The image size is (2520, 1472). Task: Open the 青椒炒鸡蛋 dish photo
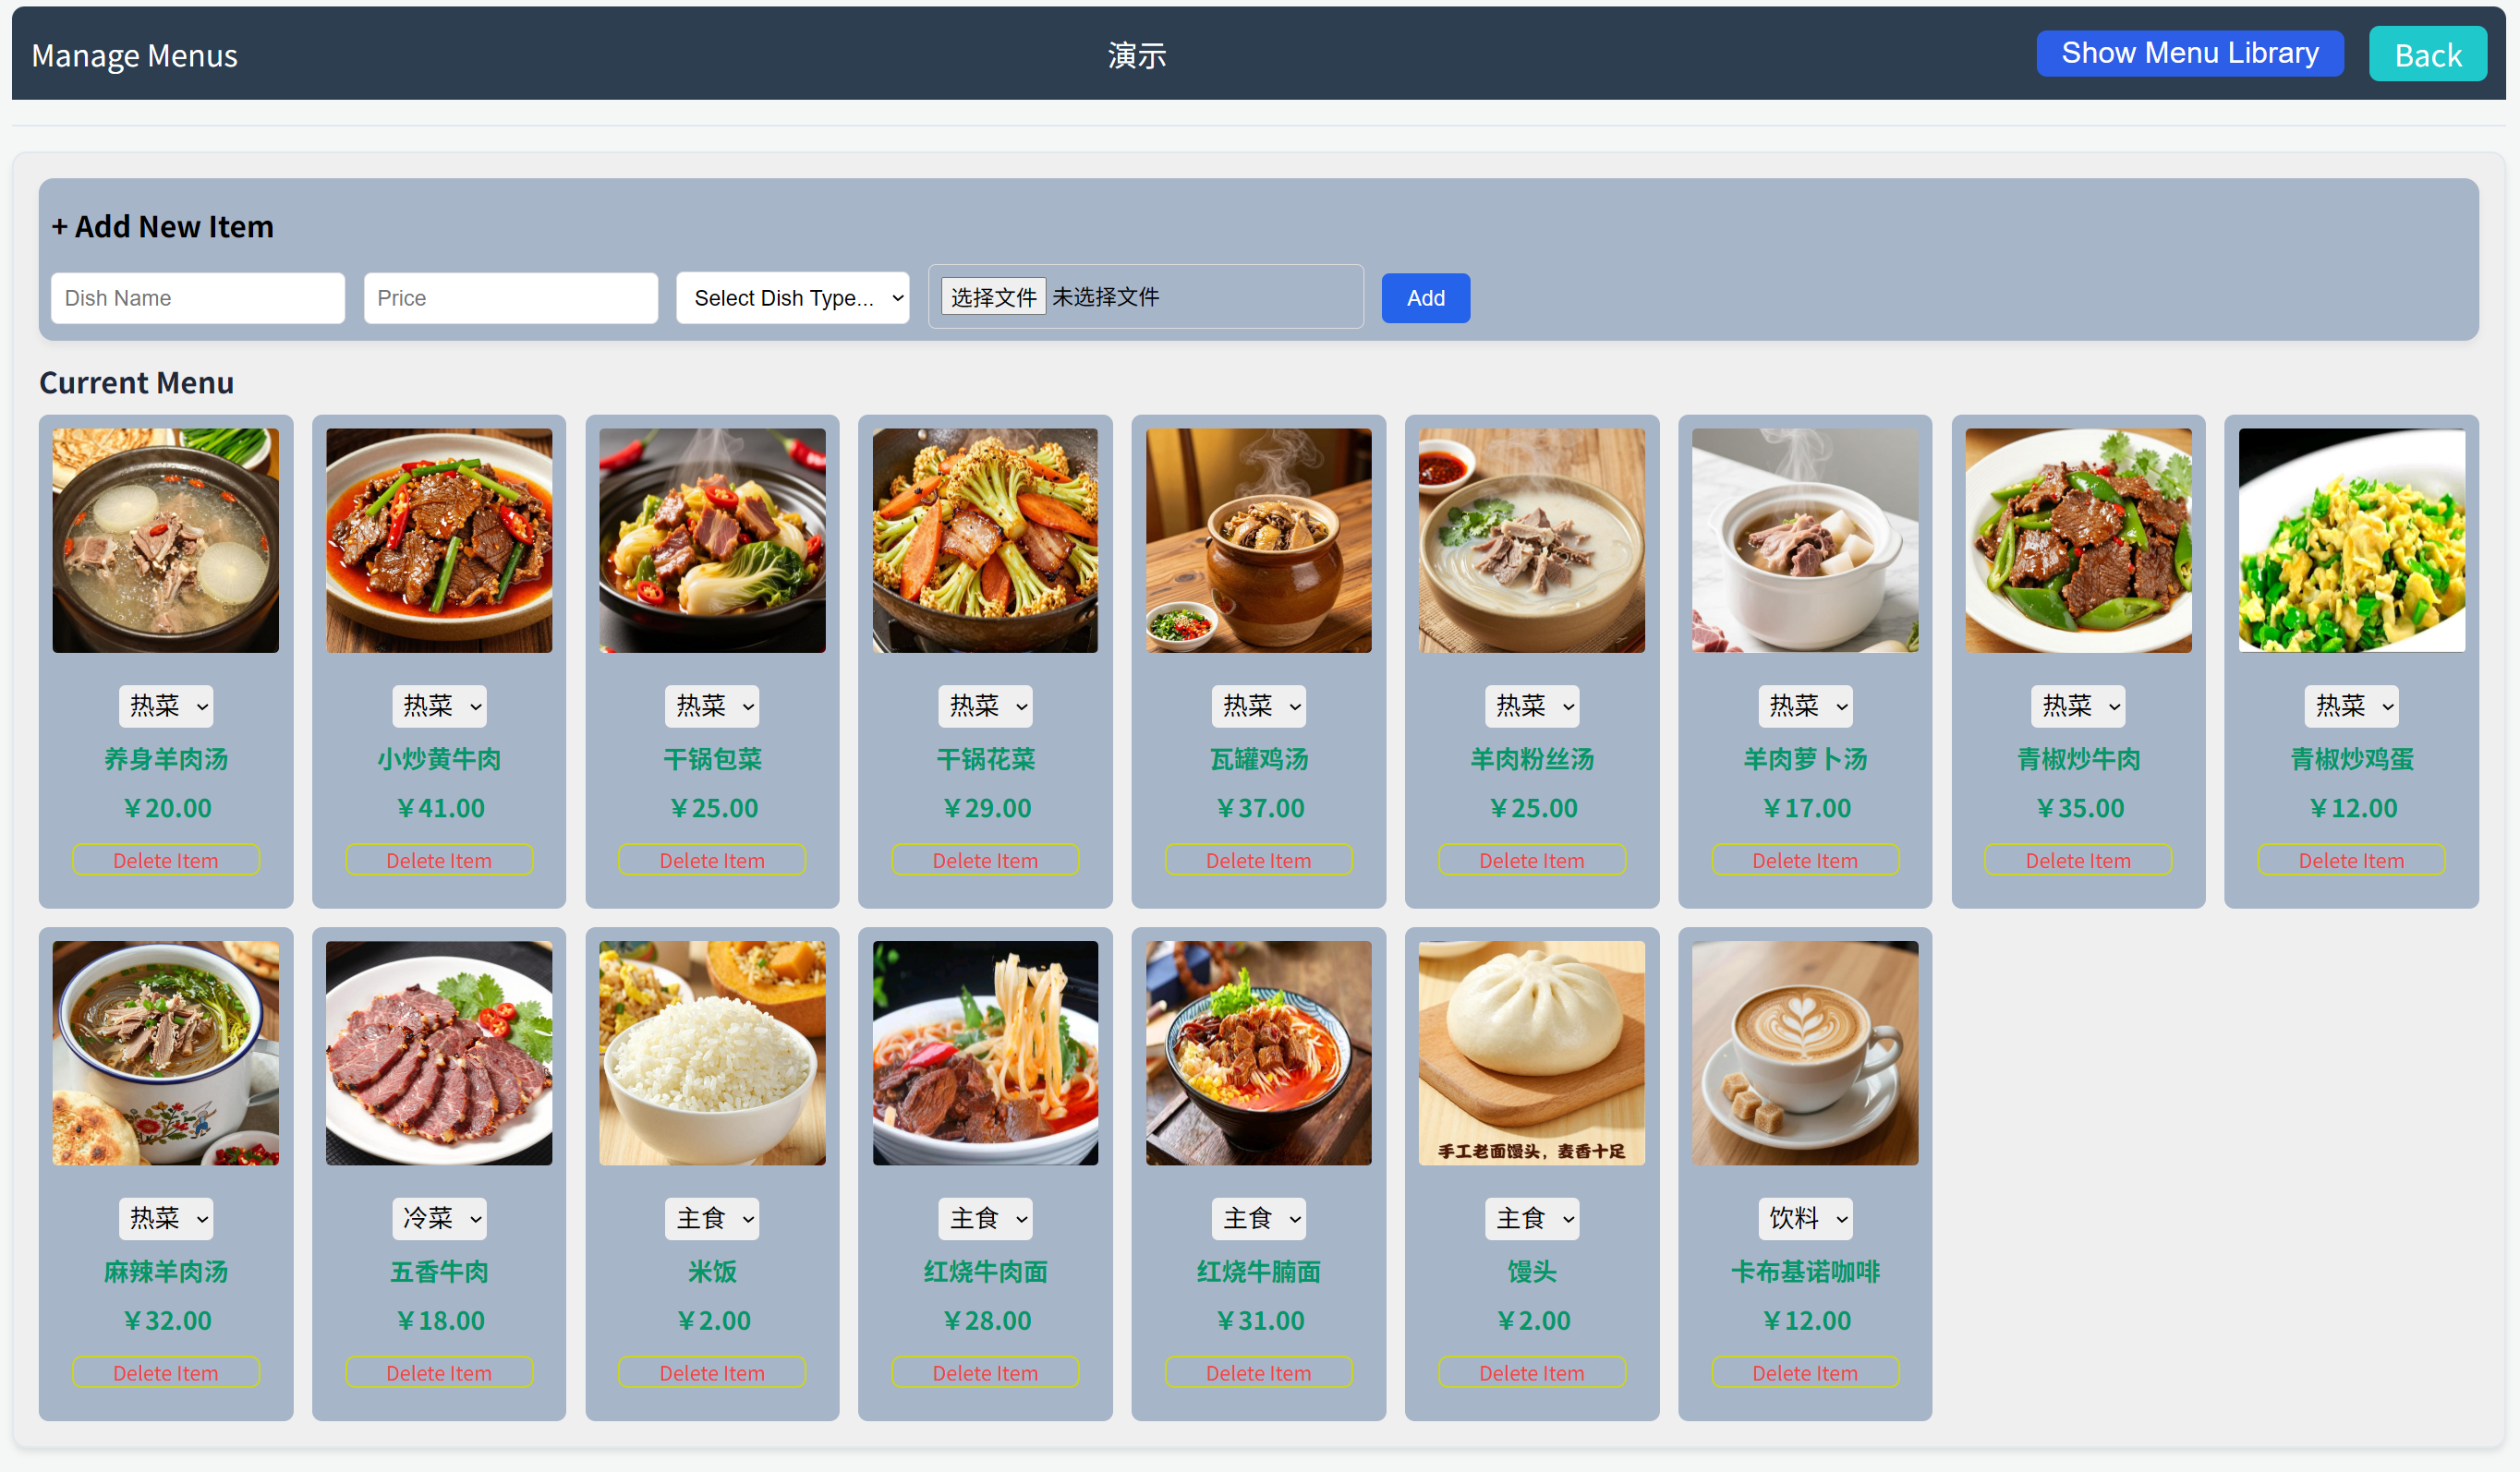(x=2350, y=540)
